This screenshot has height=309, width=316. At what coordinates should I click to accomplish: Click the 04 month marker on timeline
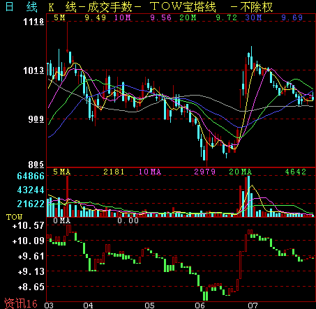pos(88,306)
